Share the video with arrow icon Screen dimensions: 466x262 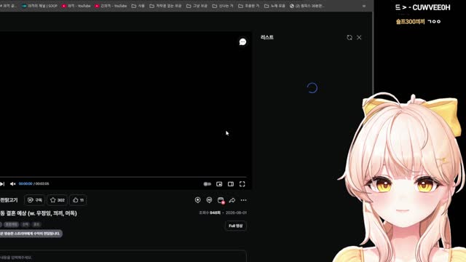pos(232,200)
